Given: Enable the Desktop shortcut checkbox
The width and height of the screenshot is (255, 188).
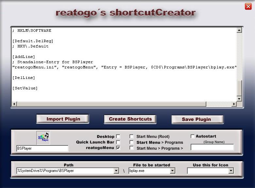Looking at the screenshot, I should pyautogui.click(x=118, y=136).
